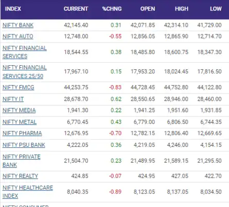
Task: Select NIFTY BANK change value 0.31
Action: tap(116, 25)
